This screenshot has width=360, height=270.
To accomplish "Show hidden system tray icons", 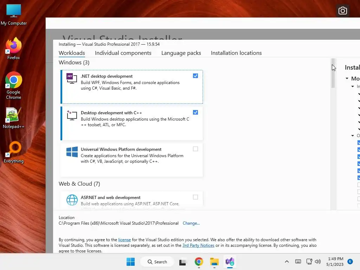I will 287,262.
